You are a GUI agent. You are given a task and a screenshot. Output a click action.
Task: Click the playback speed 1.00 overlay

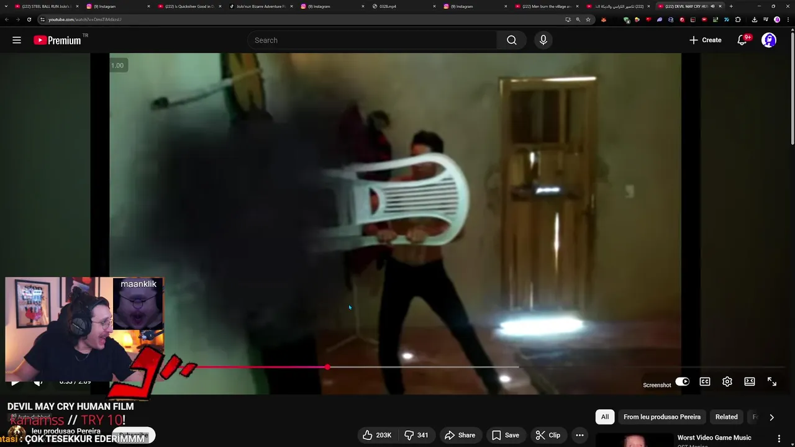[x=117, y=65]
